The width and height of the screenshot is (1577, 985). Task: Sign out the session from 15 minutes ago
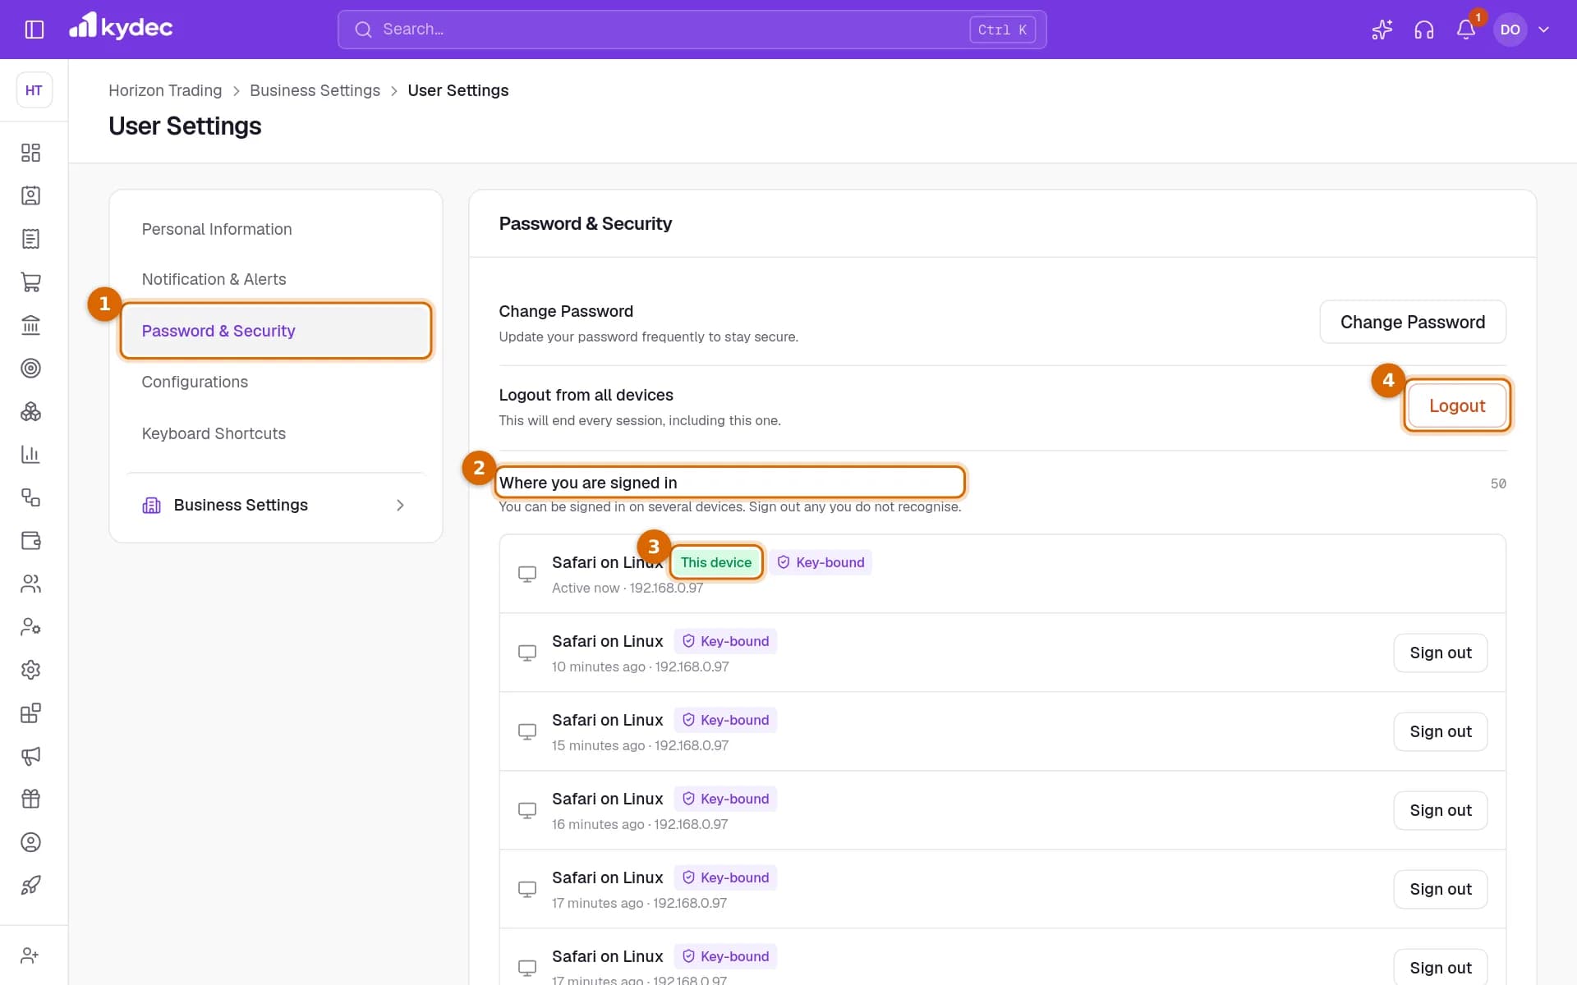(x=1440, y=731)
